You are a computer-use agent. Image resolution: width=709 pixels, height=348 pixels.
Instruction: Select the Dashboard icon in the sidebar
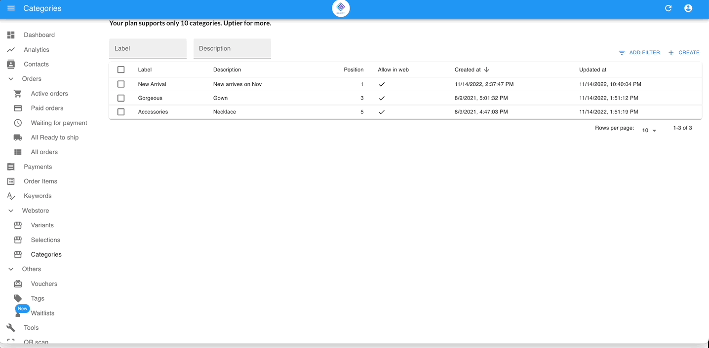(x=10, y=35)
